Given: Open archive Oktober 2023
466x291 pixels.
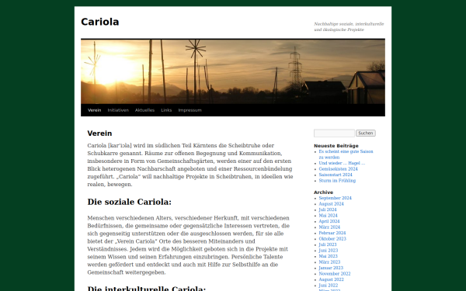Looking at the screenshot, I should [x=332, y=239].
